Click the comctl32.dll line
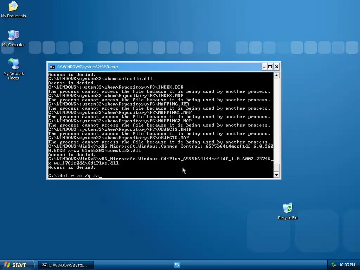The height and width of the screenshot is (270, 360). pos(161,148)
